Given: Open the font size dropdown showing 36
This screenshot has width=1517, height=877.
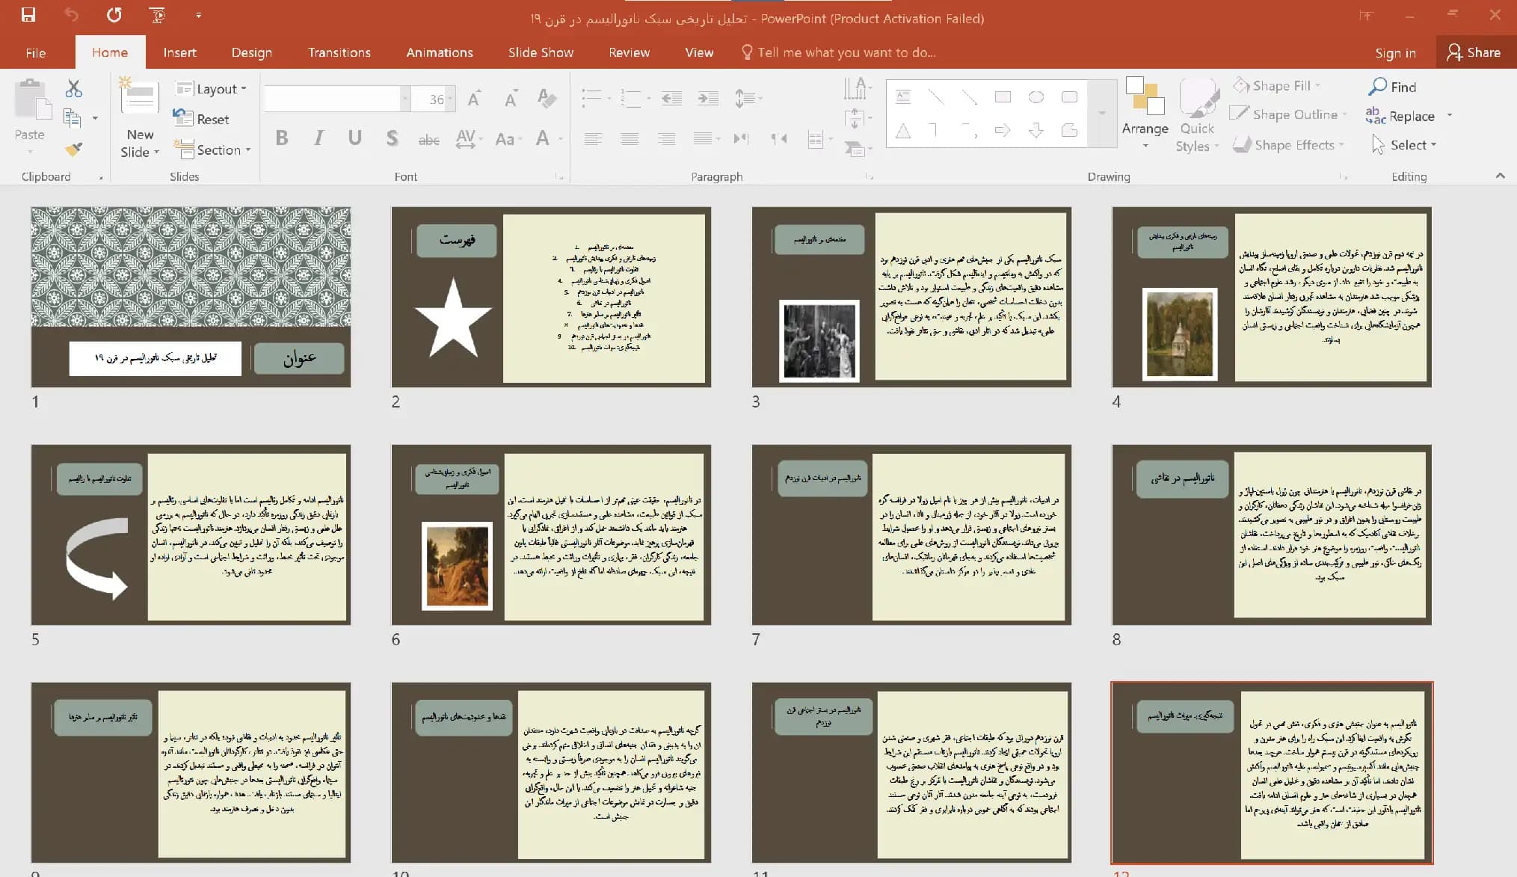Looking at the screenshot, I should click(x=450, y=99).
